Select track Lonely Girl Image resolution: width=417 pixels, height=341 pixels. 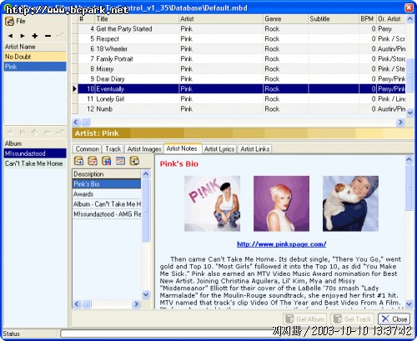(x=242, y=99)
